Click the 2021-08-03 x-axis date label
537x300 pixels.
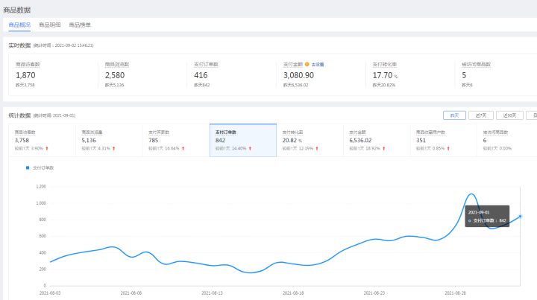50,293
